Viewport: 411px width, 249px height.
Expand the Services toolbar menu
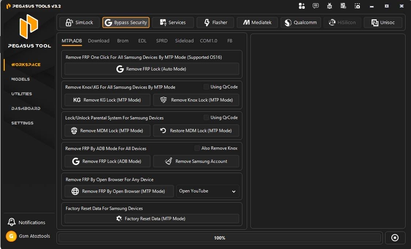[x=173, y=22]
